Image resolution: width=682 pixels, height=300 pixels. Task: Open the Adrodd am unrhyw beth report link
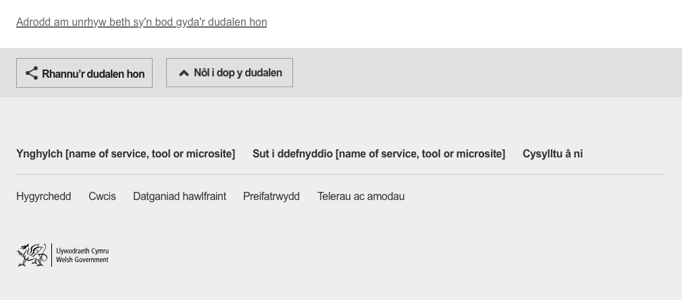click(141, 22)
